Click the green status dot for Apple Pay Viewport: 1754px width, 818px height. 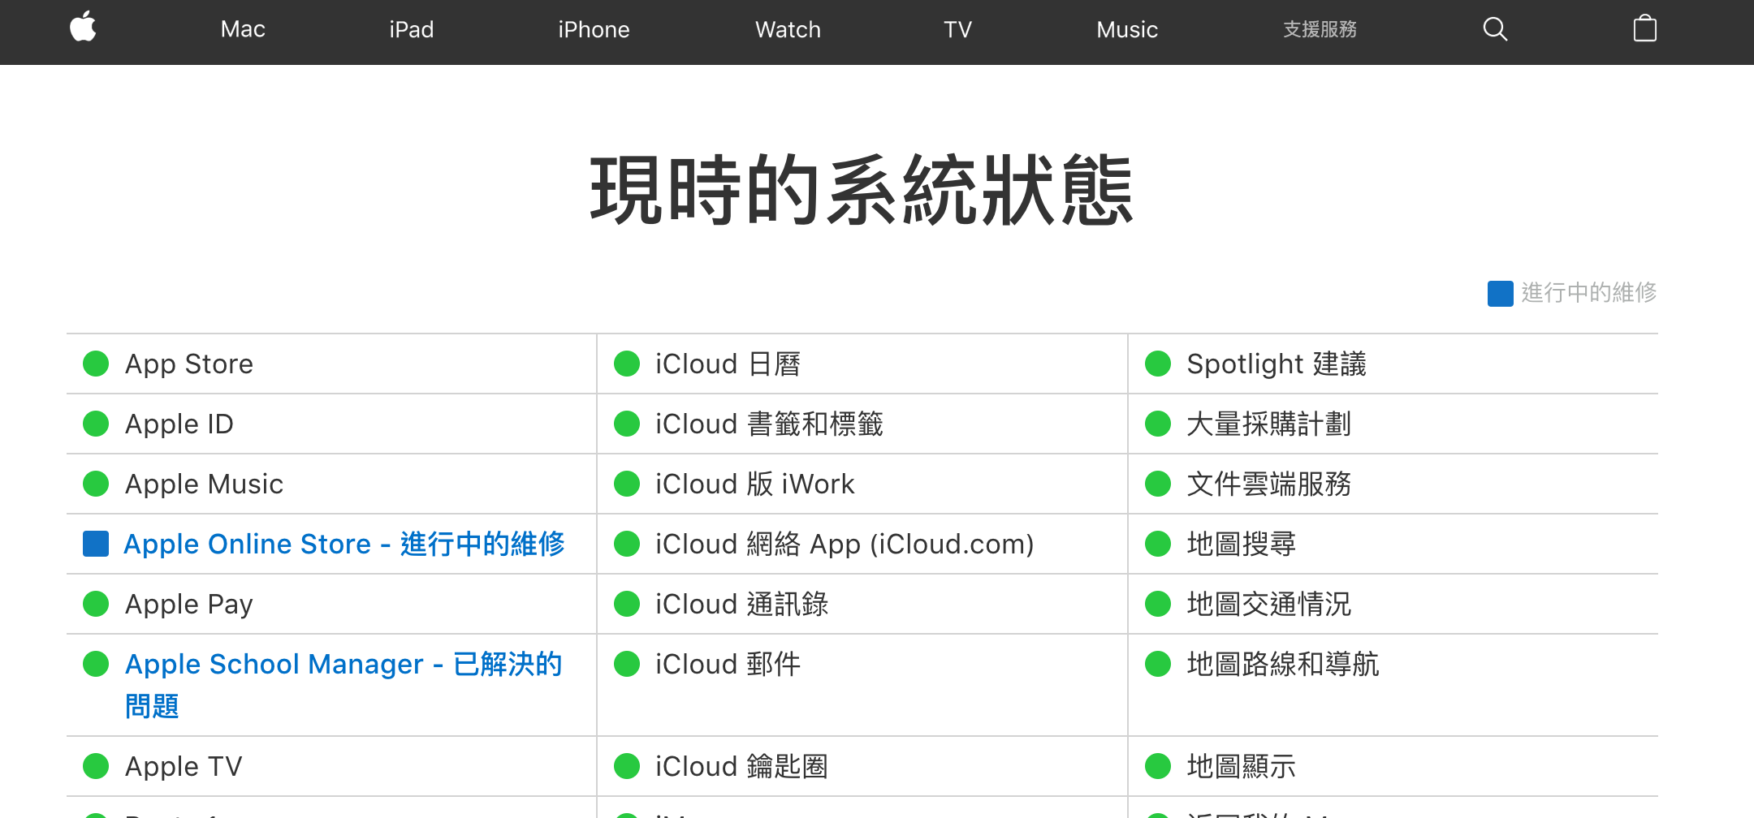coord(96,604)
